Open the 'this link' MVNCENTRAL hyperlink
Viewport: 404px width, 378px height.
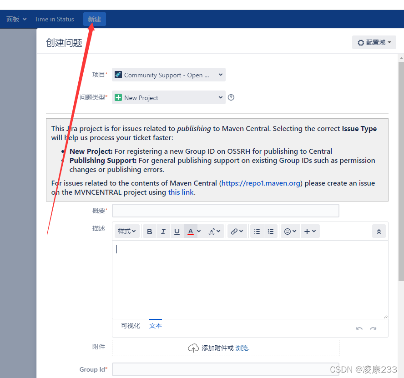point(181,192)
